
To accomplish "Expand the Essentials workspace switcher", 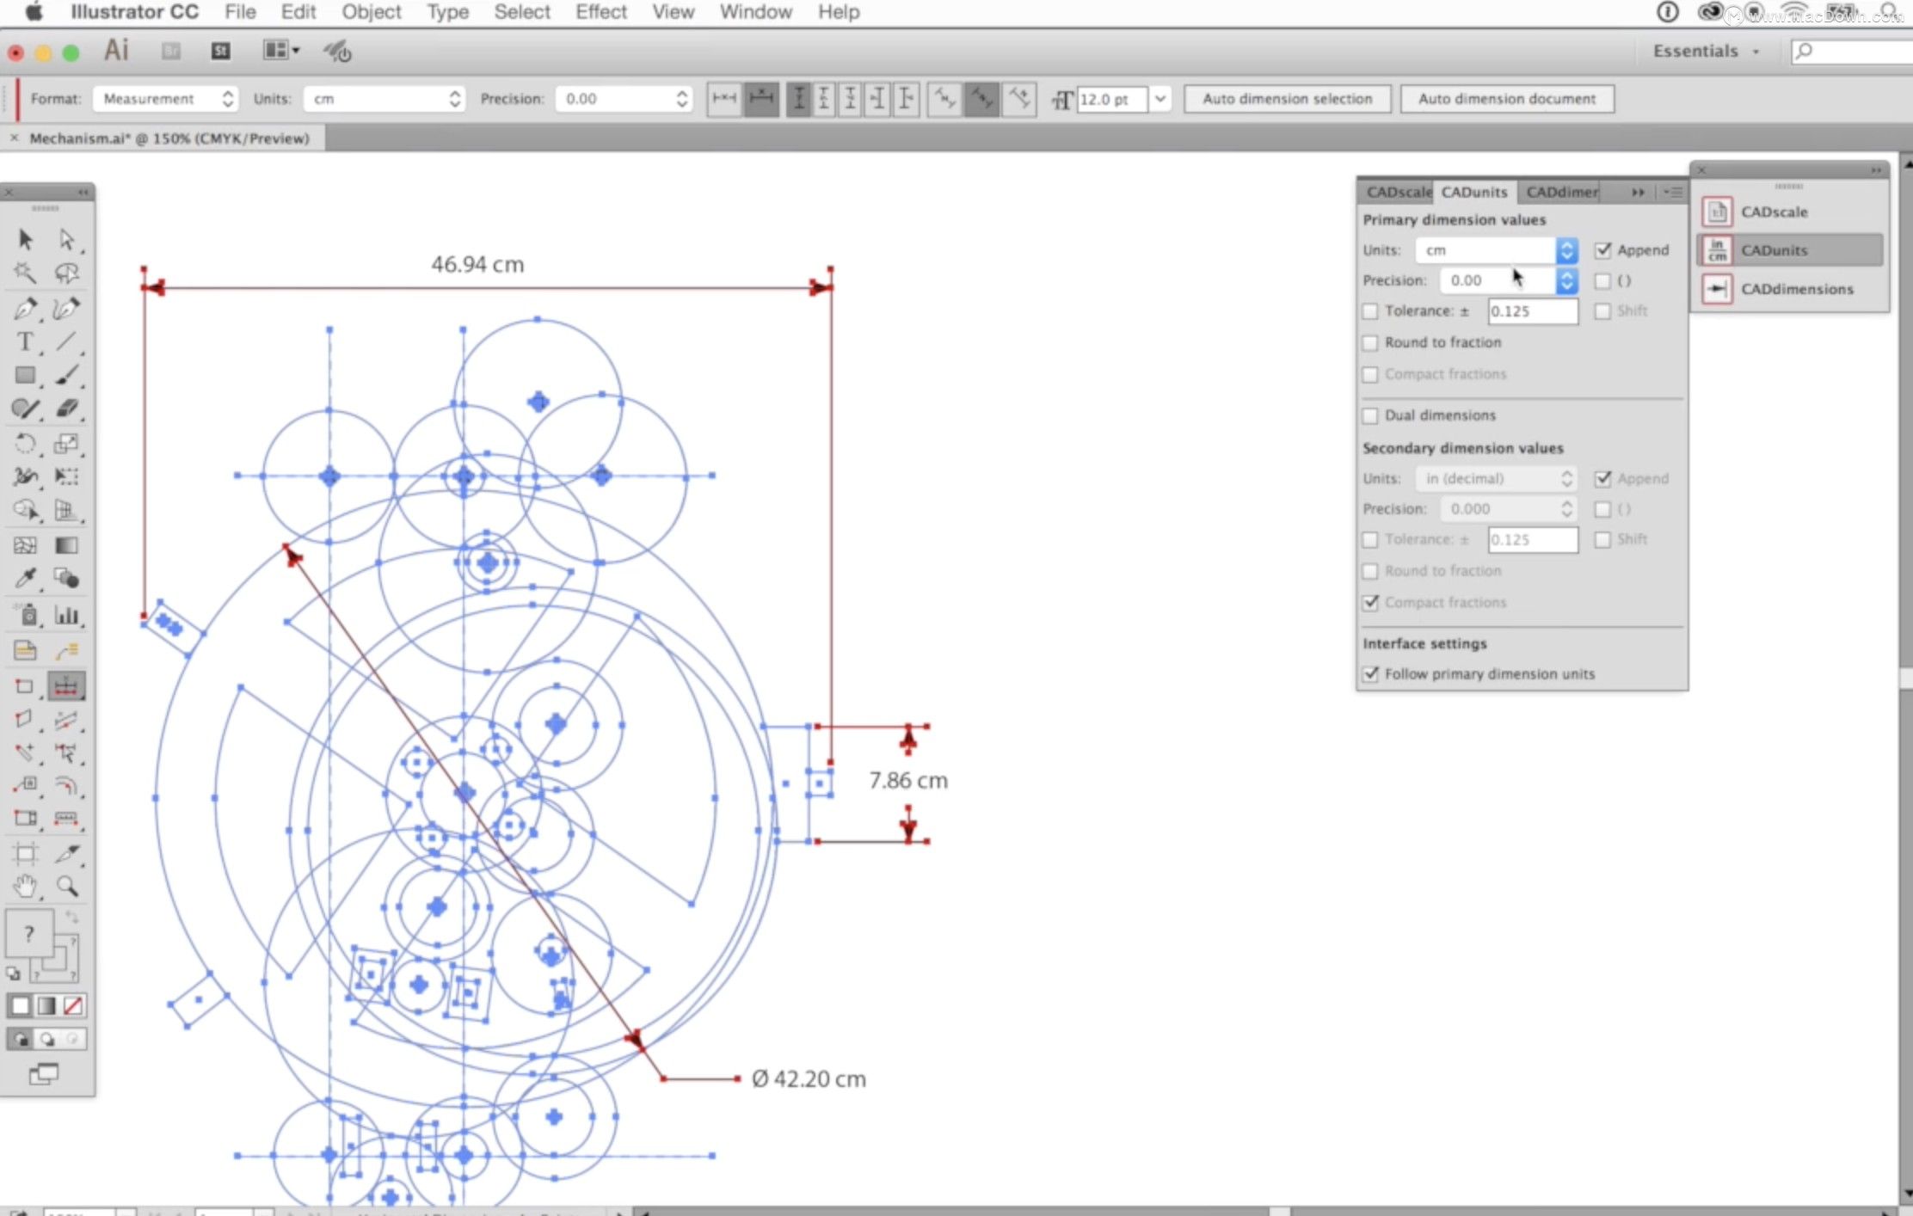I will click(1707, 51).
